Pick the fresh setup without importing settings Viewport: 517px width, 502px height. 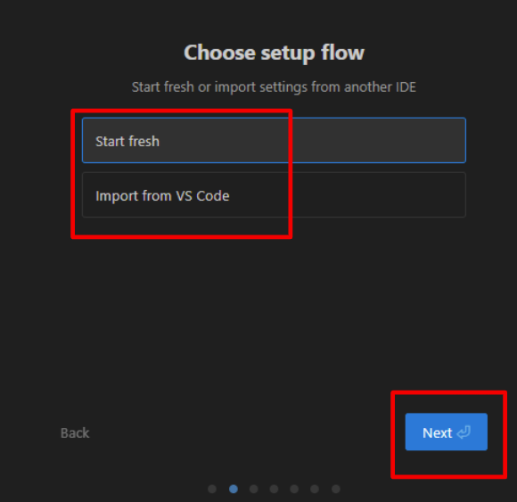tap(274, 141)
